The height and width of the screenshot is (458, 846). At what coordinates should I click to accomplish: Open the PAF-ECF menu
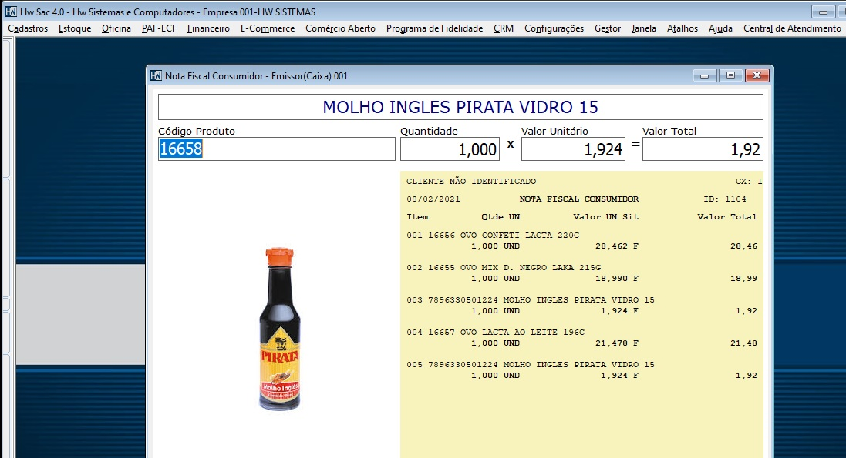(159, 28)
